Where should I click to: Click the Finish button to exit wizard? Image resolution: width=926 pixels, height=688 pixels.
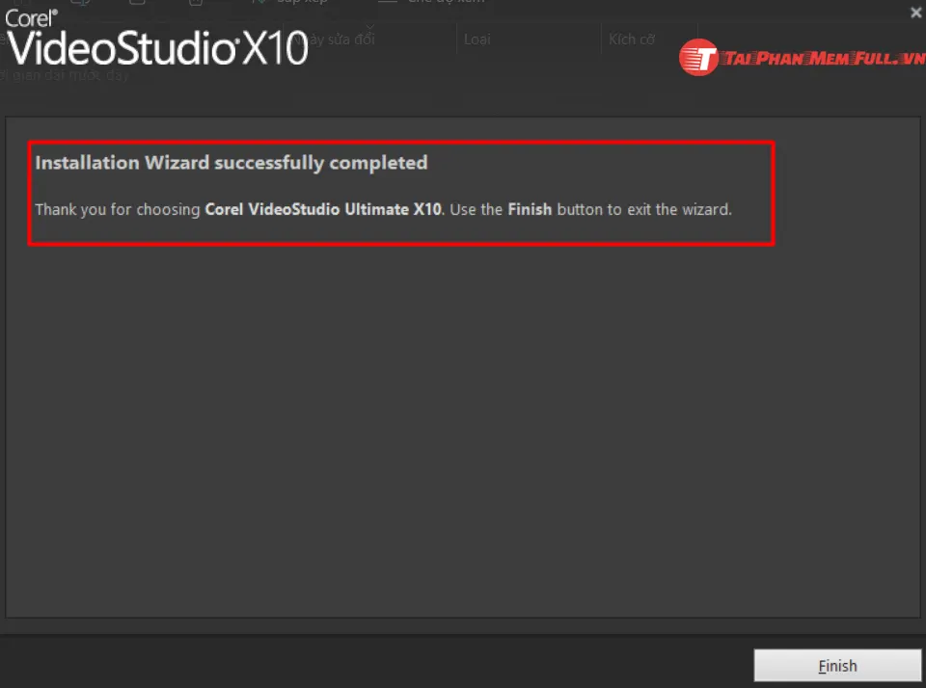coord(837,666)
